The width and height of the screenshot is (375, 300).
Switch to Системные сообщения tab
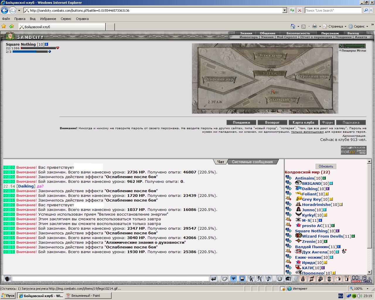coord(252,162)
